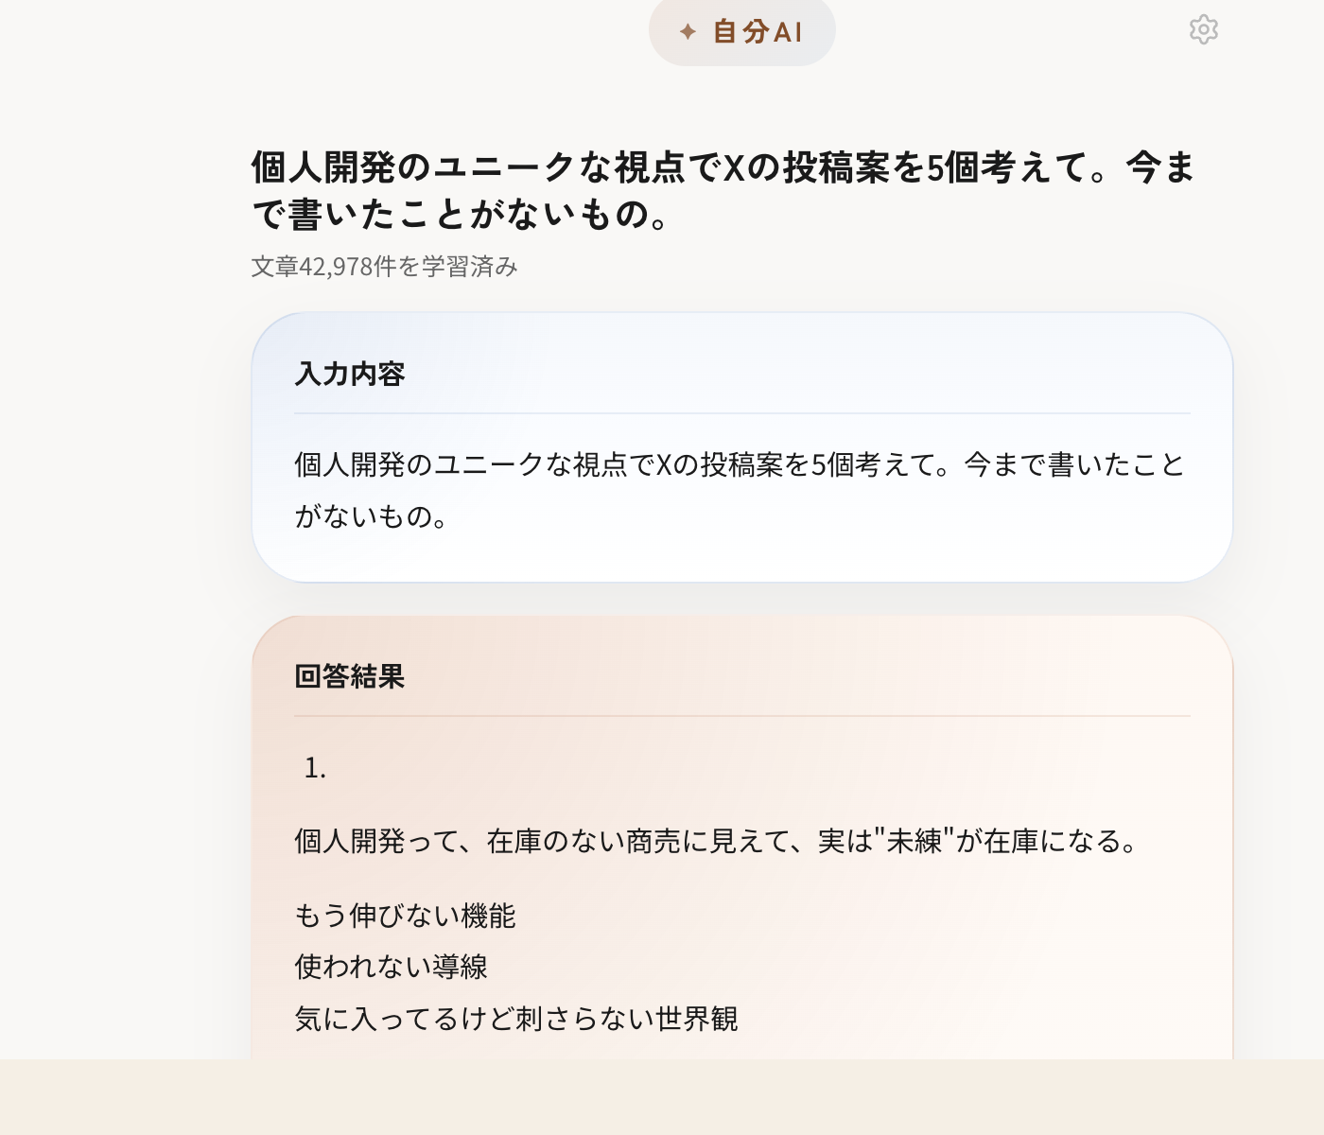Select the answer text about 未練 inventory
The width and height of the screenshot is (1324, 1135).
click(715, 841)
